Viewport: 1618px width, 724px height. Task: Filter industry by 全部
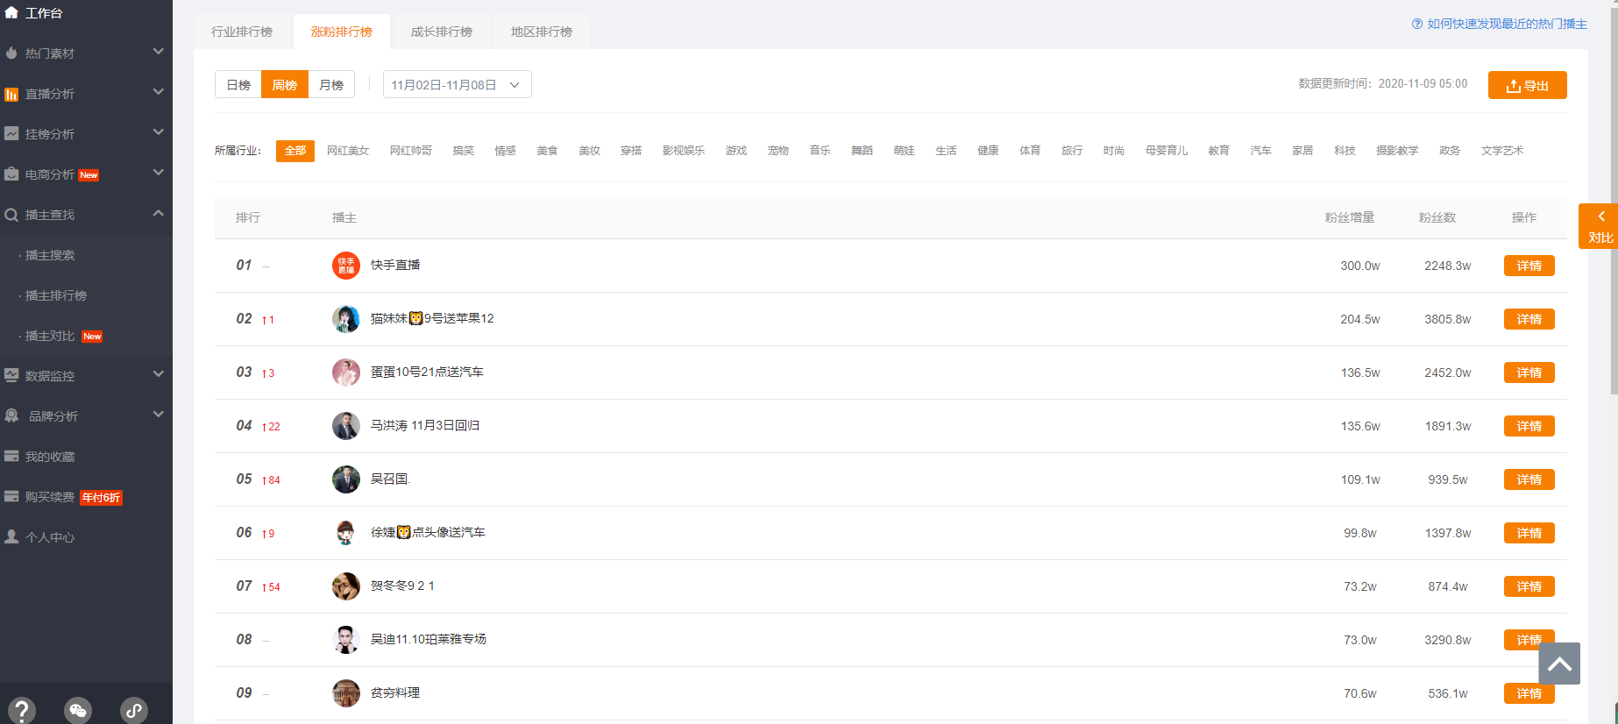point(295,151)
